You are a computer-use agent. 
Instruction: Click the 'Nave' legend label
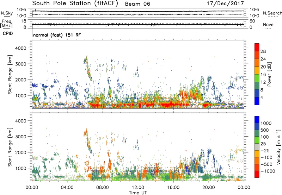point(268,24)
